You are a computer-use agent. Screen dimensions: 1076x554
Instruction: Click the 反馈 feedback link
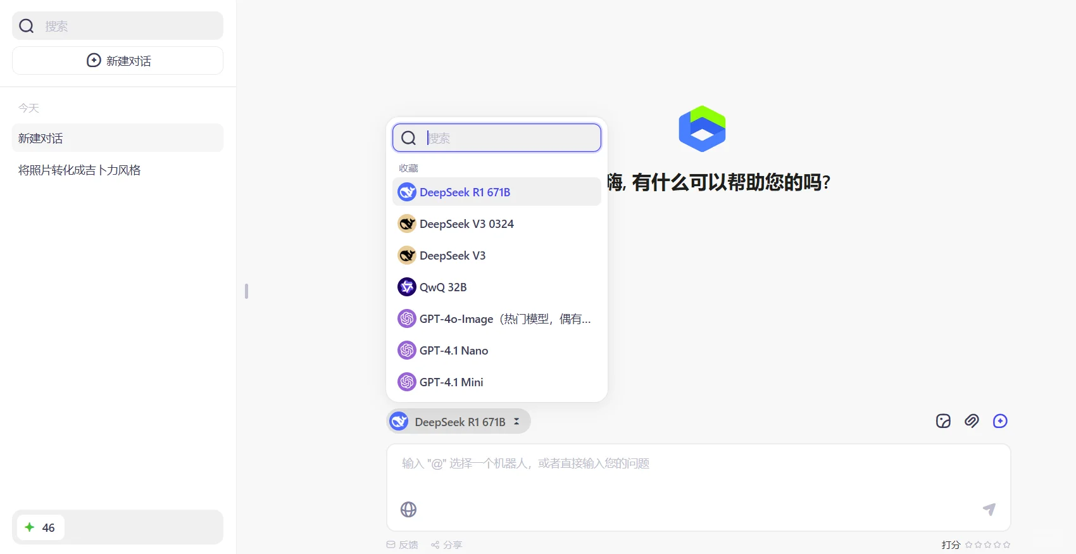coord(403,545)
